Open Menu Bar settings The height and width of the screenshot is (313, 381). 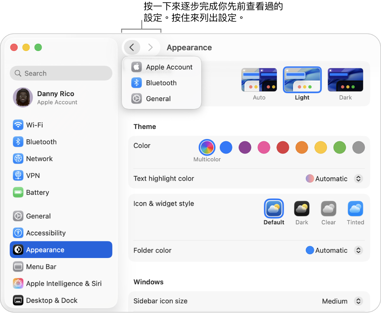[x=41, y=267]
